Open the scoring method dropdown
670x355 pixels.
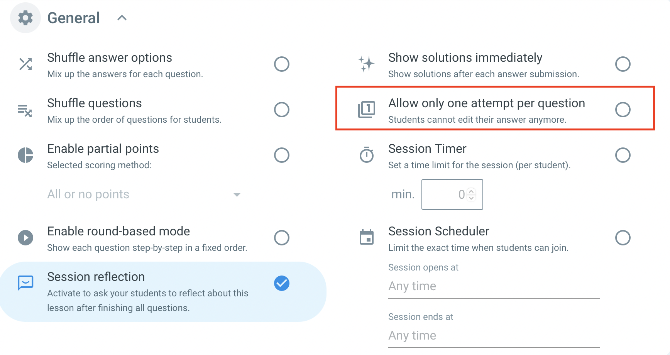(x=237, y=194)
